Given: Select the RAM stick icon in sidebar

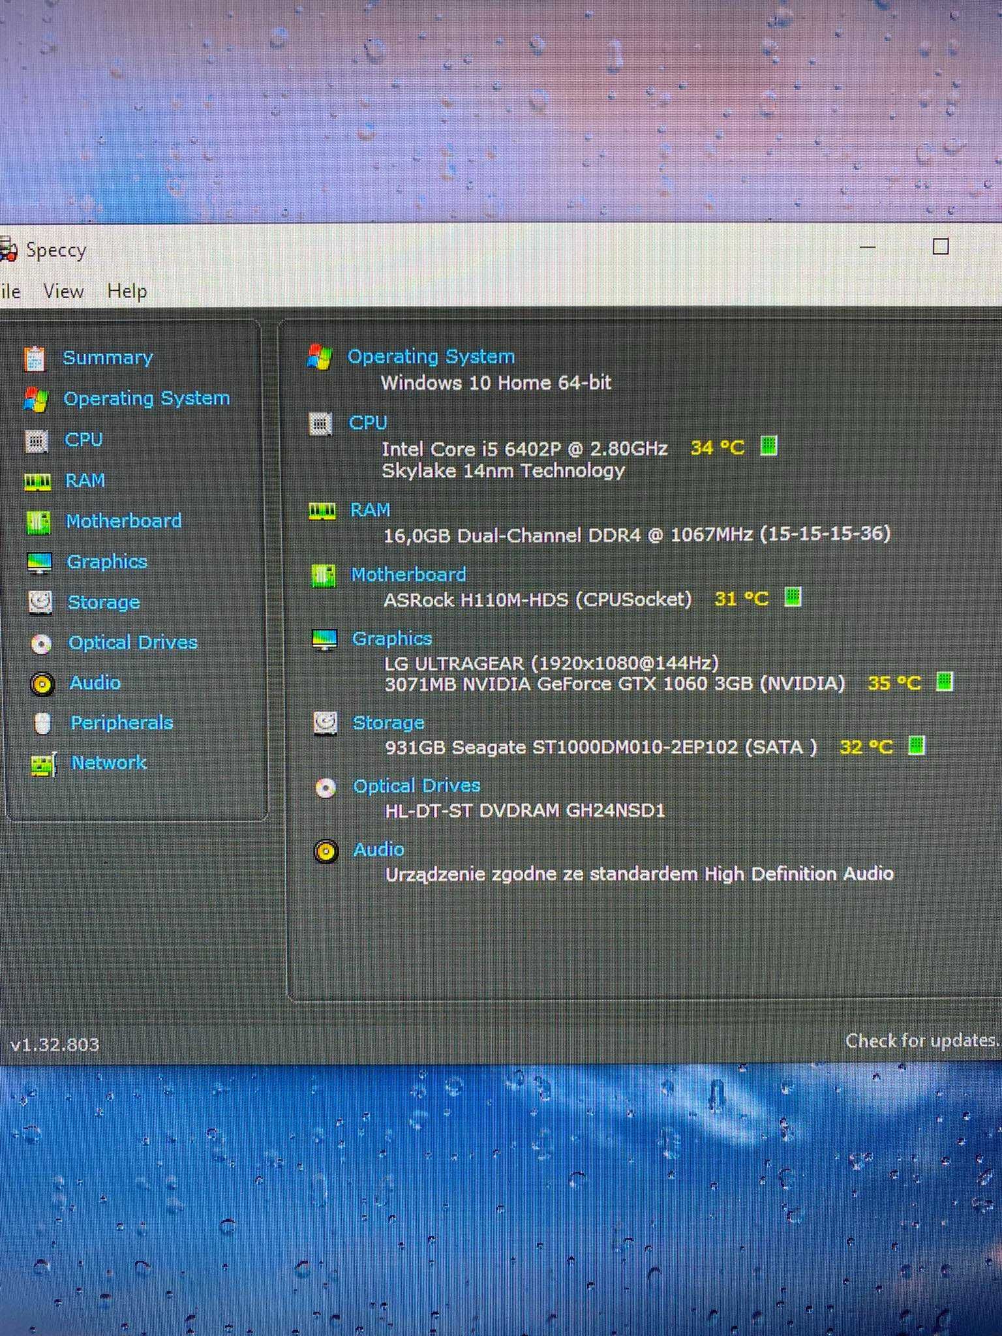Looking at the screenshot, I should pos(37,481).
